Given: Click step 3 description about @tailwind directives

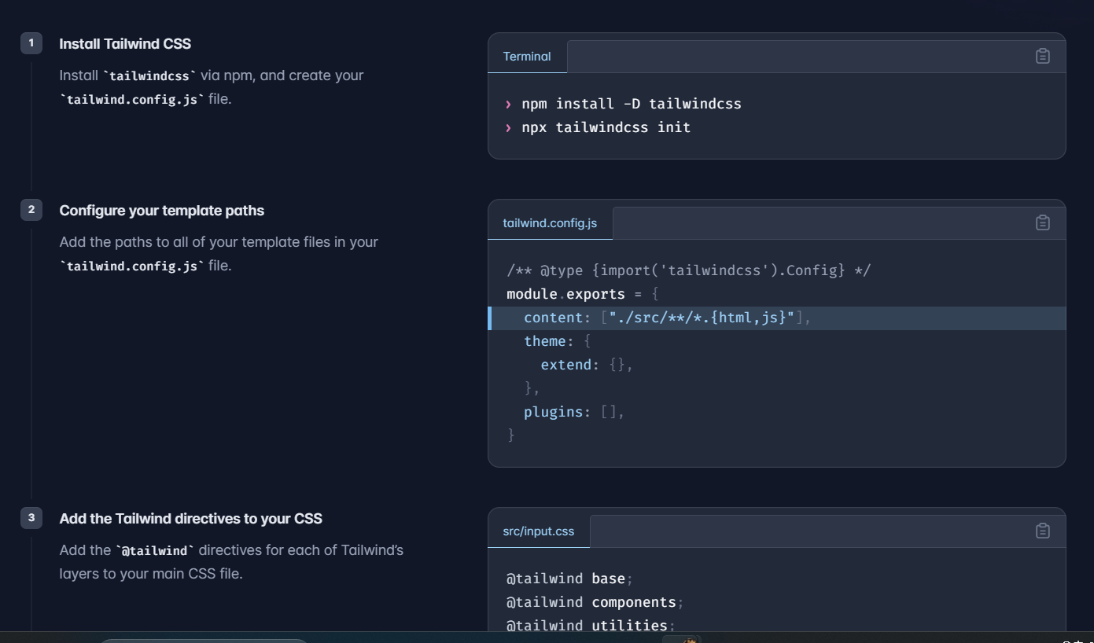Looking at the screenshot, I should [x=231, y=562].
